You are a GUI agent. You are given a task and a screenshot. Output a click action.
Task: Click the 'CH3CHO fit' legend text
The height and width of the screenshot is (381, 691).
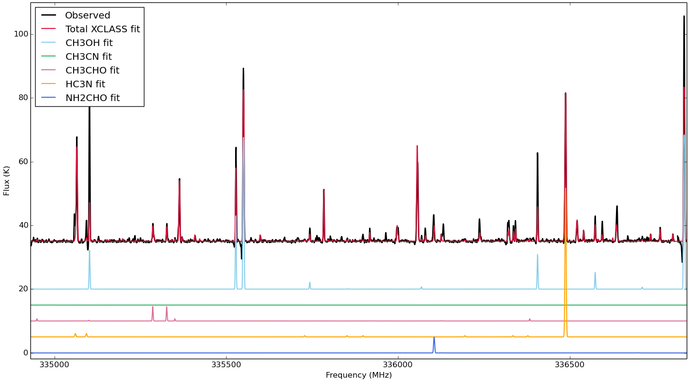(x=92, y=71)
